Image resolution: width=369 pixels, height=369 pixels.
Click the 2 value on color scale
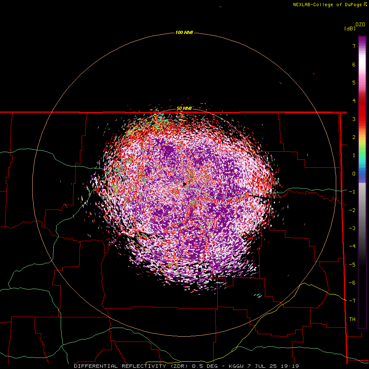coord(354,137)
